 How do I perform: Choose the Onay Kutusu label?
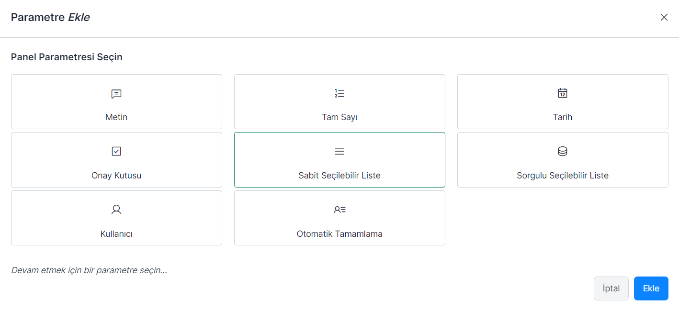(x=116, y=176)
